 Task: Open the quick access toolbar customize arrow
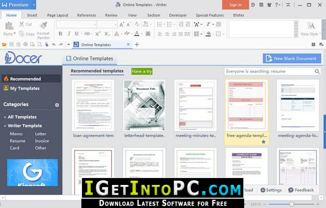[68, 45]
